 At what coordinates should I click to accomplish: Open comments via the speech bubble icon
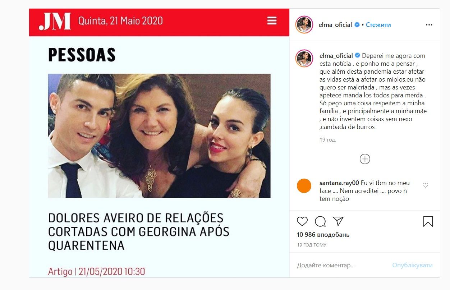click(x=320, y=221)
